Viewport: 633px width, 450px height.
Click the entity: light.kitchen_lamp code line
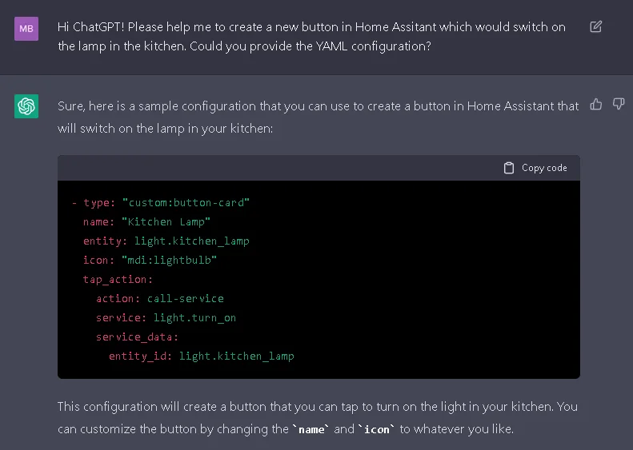(166, 241)
